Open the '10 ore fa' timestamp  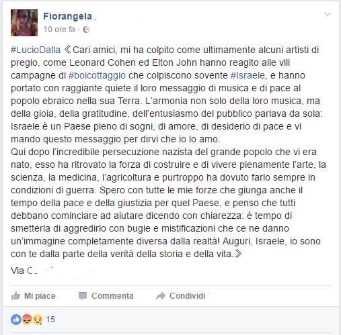coord(59,30)
